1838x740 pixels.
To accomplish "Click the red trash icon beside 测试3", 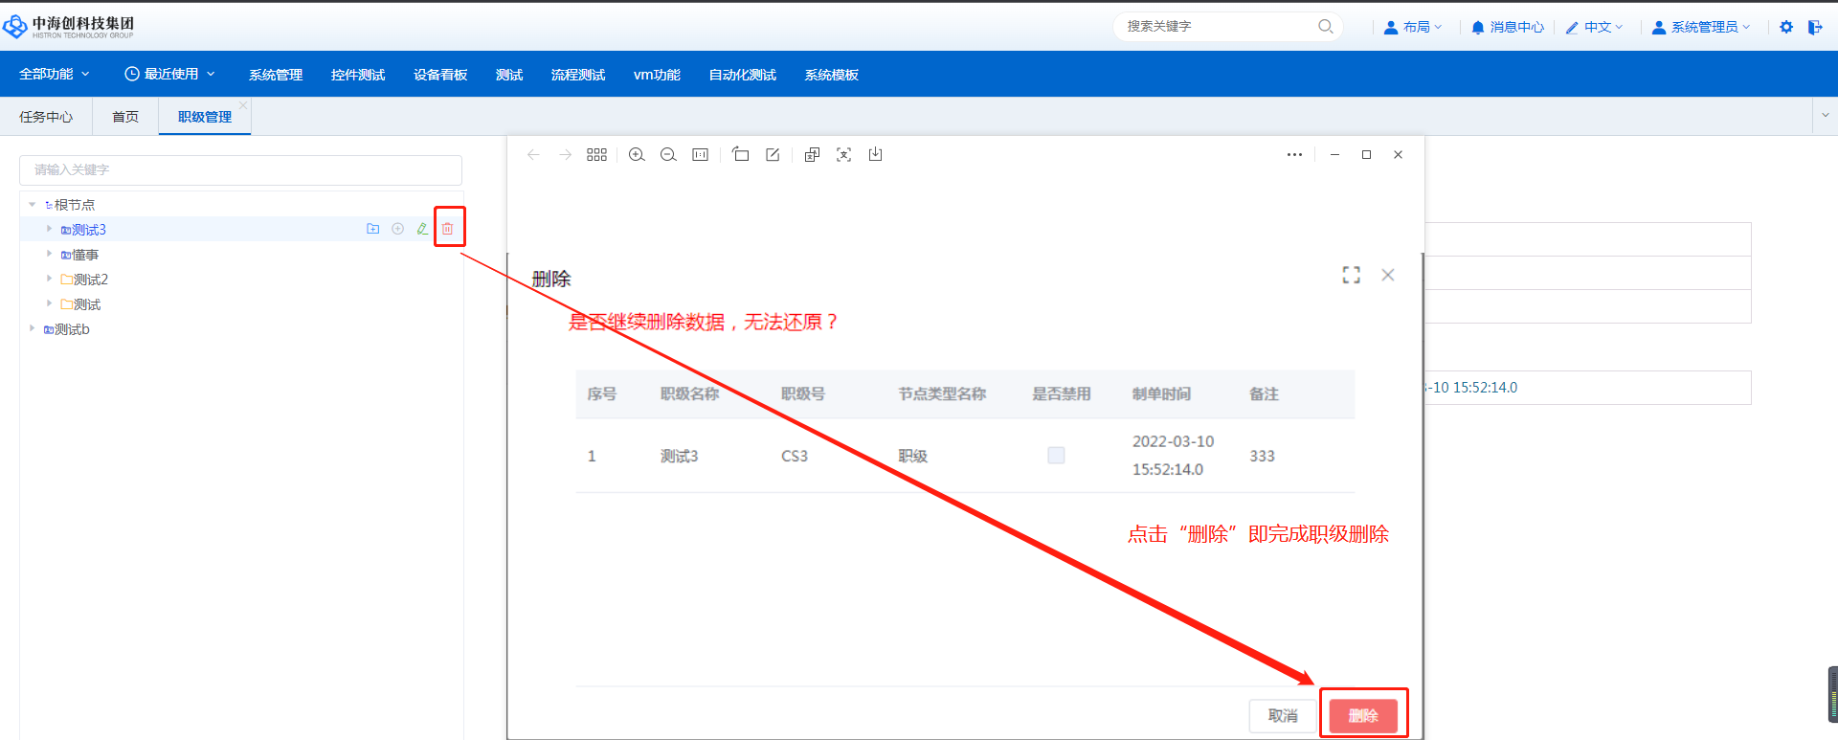I will (447, 229).
